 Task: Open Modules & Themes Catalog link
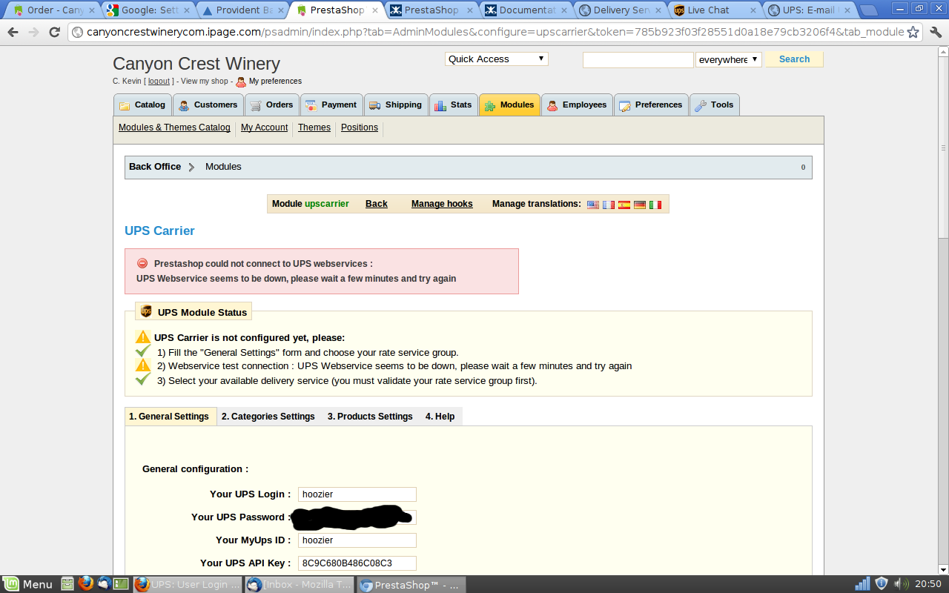click(x=174, y=127)
